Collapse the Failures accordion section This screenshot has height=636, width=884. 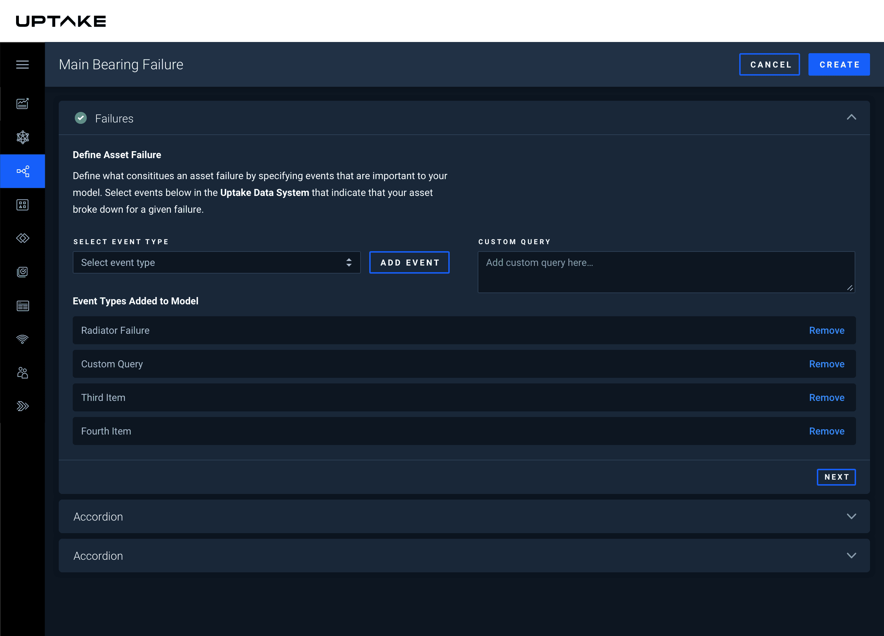coord(851,118)
